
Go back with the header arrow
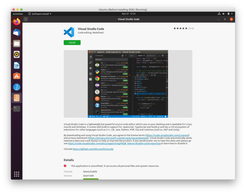tap(26, 19)
